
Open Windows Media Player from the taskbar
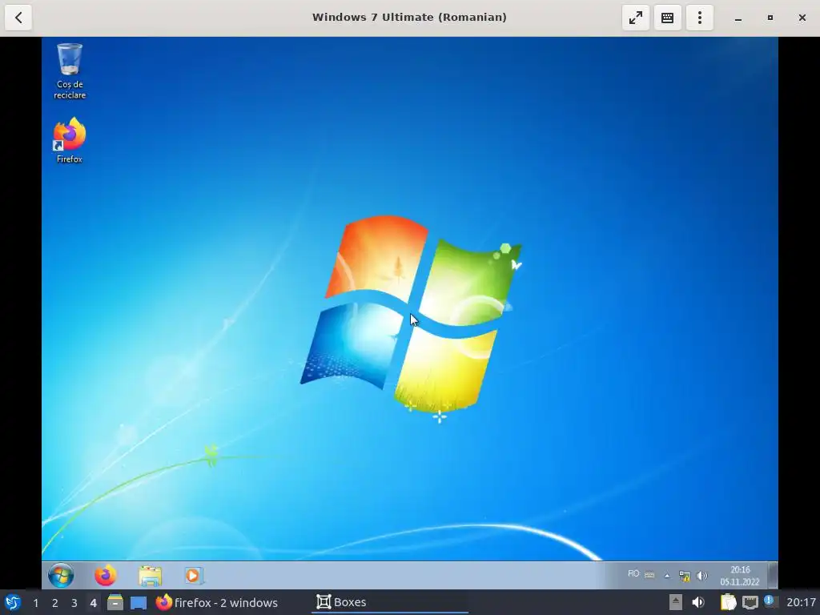pyautogui.click(x=194, y=575)
